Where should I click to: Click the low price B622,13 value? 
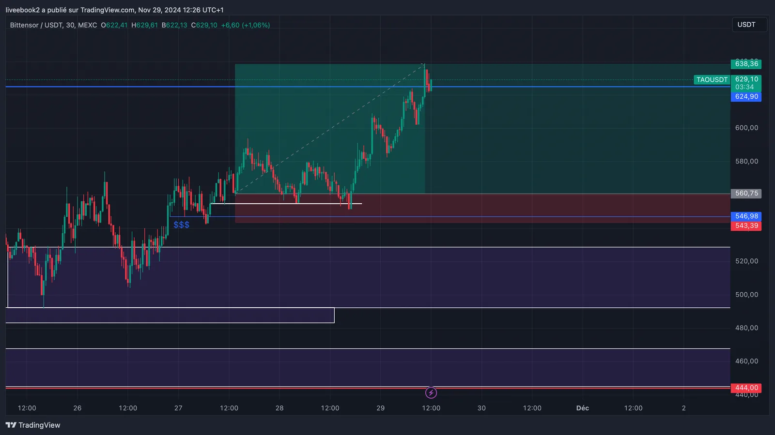tap(174, 25)
